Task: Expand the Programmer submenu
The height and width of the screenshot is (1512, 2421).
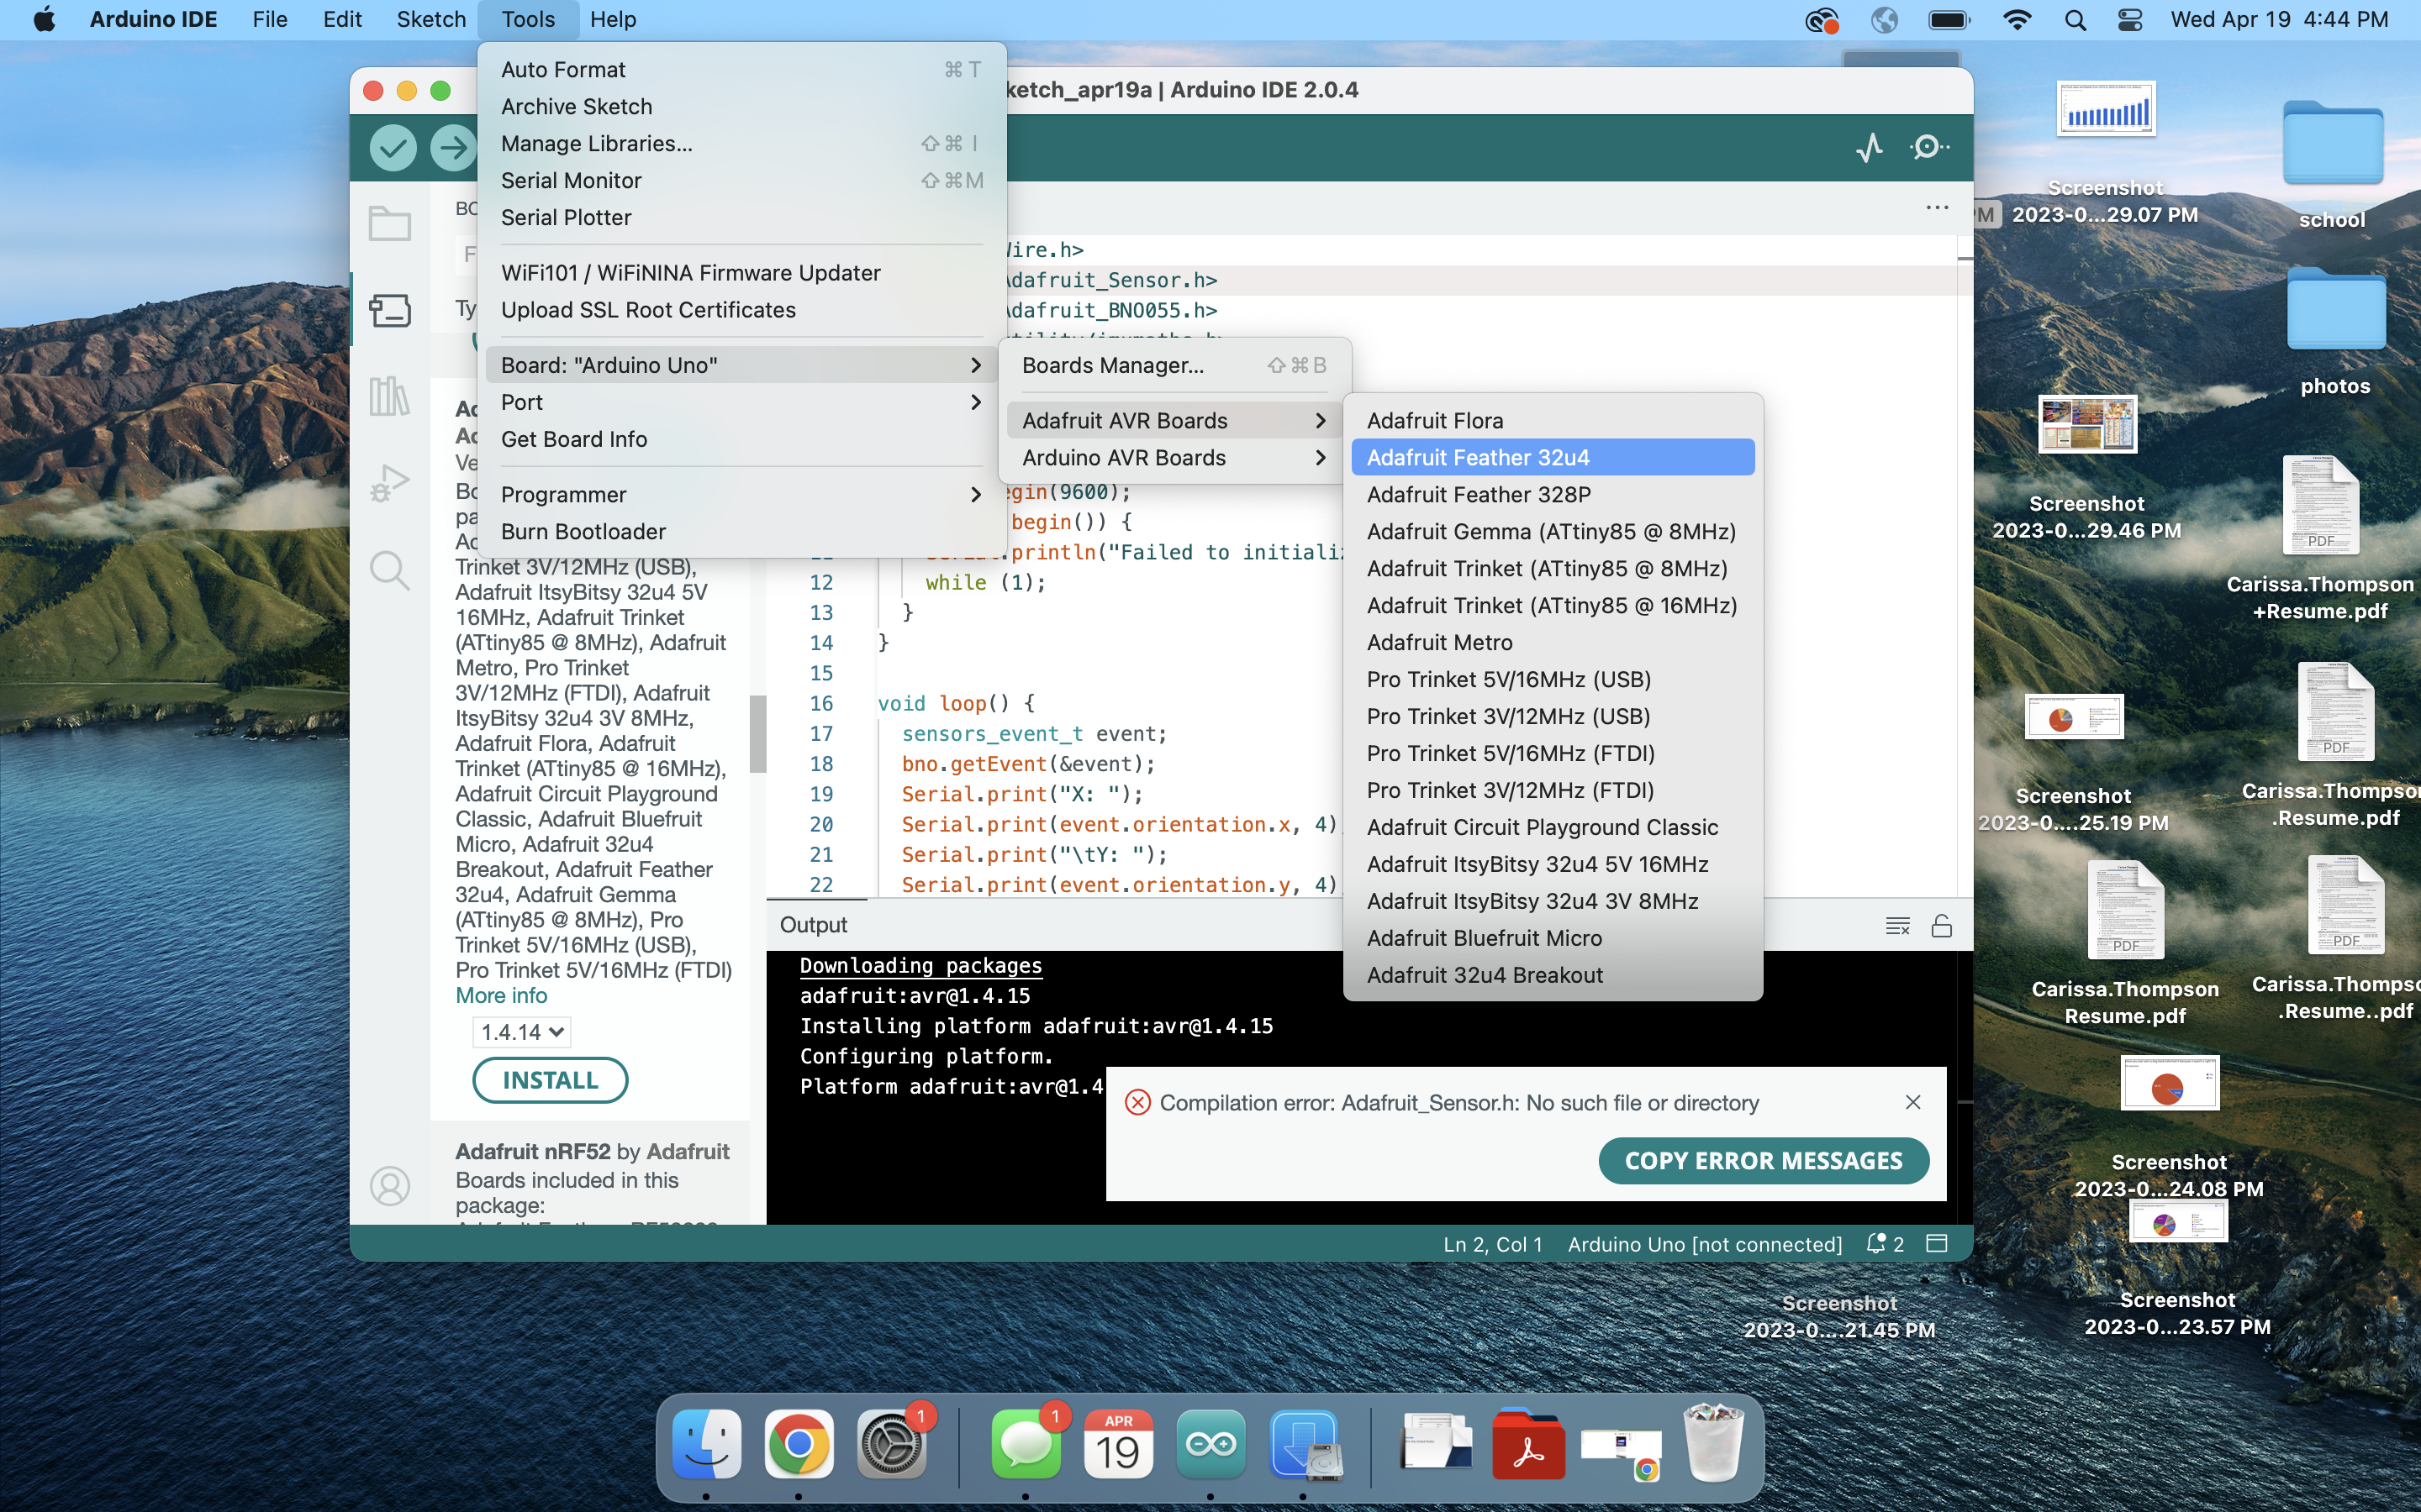Action: (563, 493)
